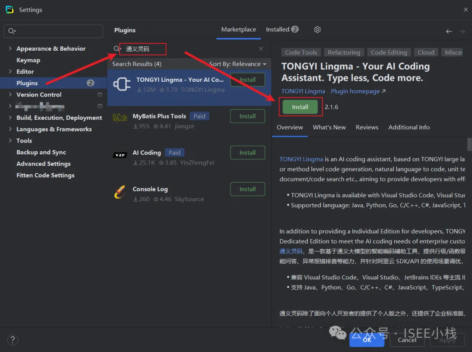Install the Console Log plugin

[x=247, y=189]
